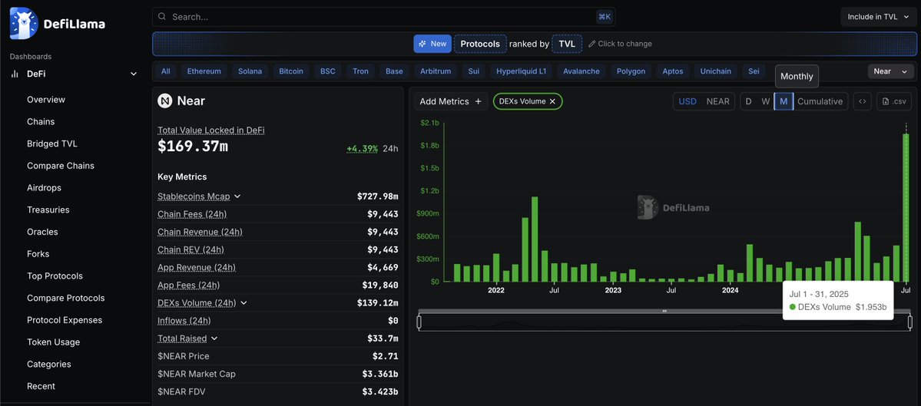Click the Near chain logo icon
This screenshot has width=921, height=406.
pos(165,101)
